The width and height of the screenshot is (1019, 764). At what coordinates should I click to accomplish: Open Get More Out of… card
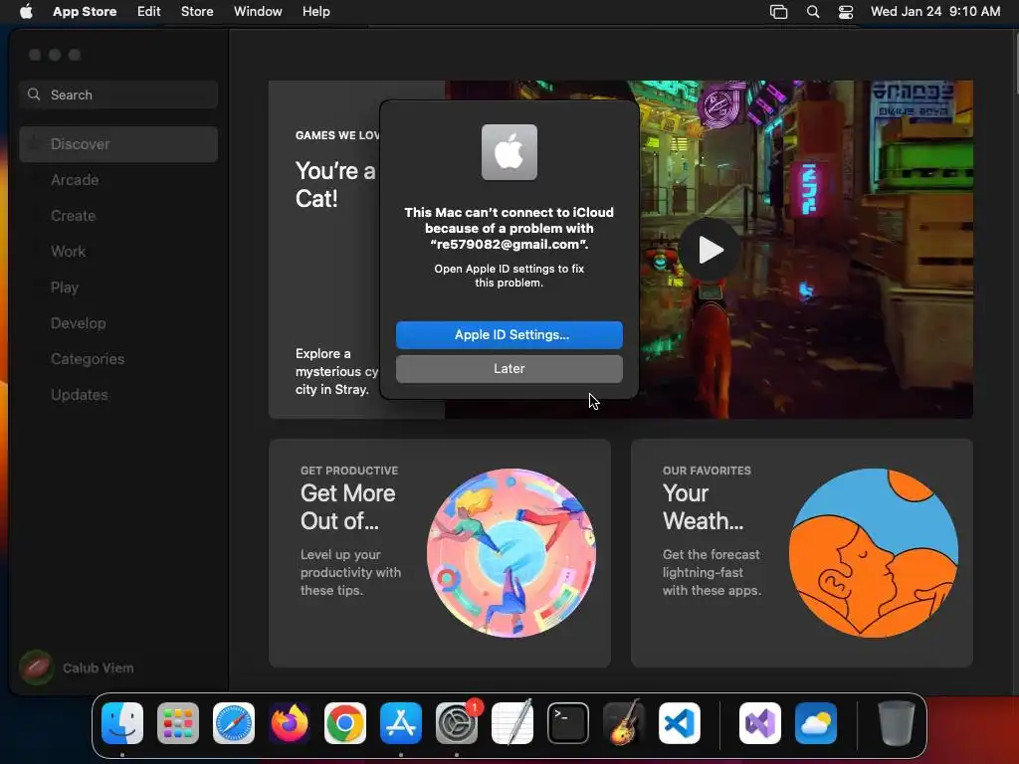pos(439,553)
